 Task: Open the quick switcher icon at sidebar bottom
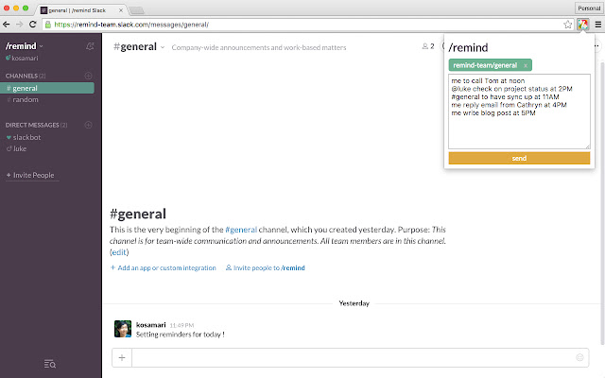point(50,364)
